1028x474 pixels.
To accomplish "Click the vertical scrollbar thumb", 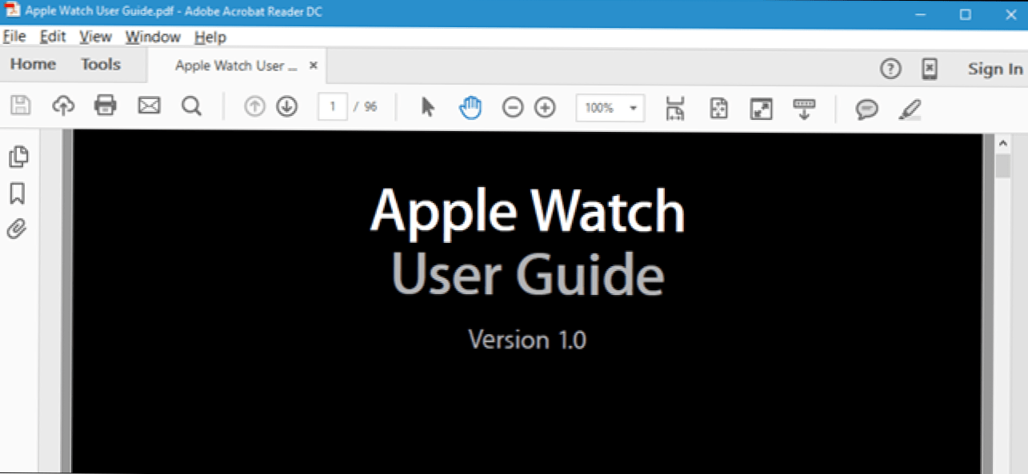I will (x=1002, y=165).
